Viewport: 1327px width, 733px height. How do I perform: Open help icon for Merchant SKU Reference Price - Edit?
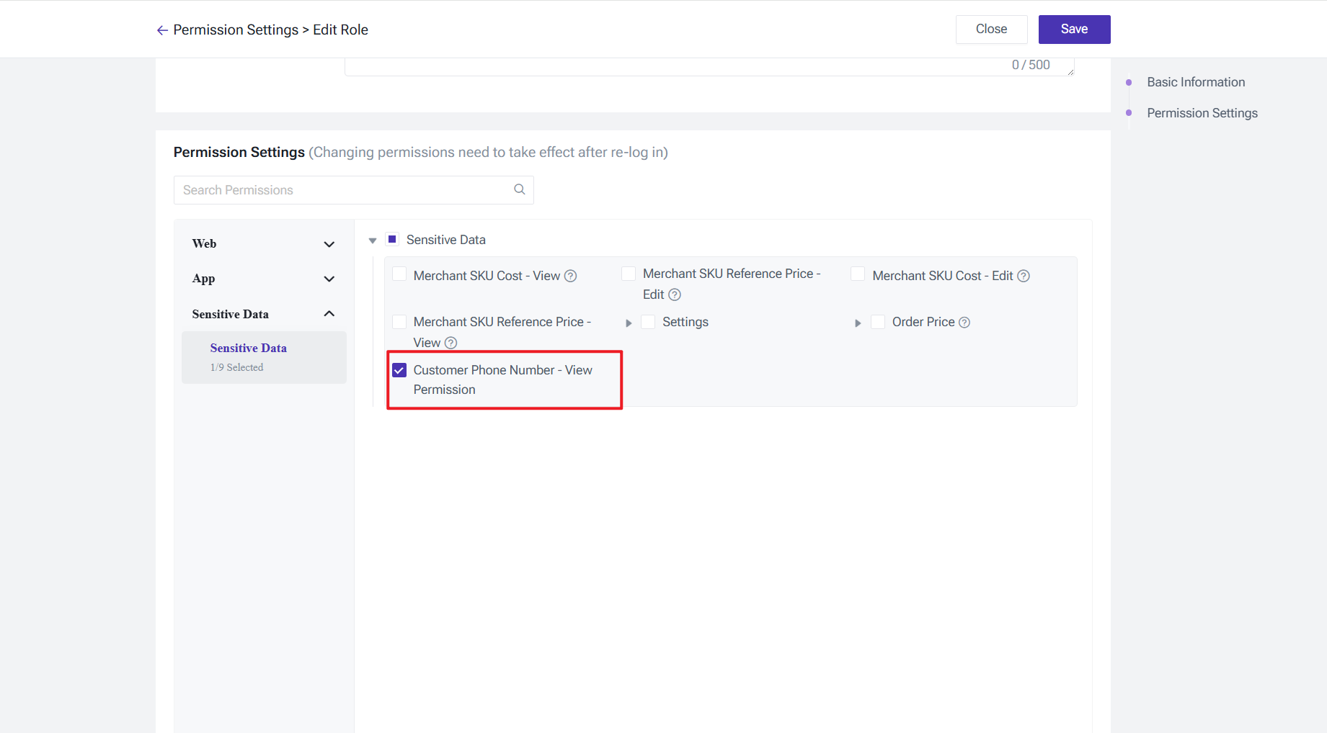click(x=675, y=294)
